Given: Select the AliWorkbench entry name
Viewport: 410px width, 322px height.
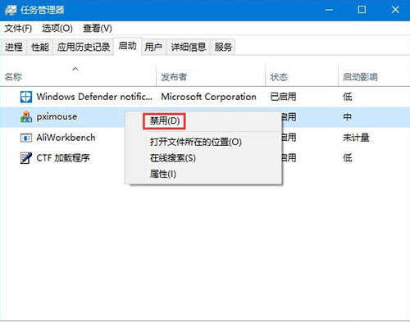Looking at the screenshot, I should (x=66, y=138).
